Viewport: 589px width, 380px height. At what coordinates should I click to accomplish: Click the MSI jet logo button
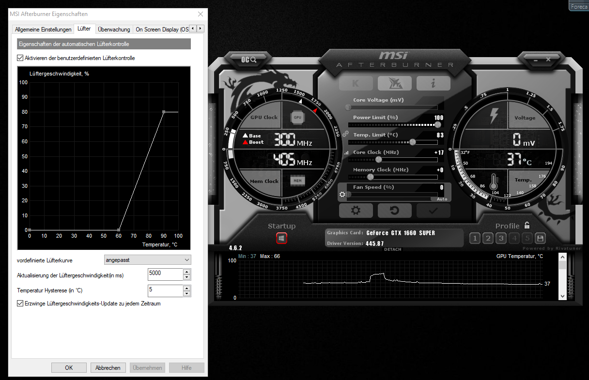click(394, 83)
